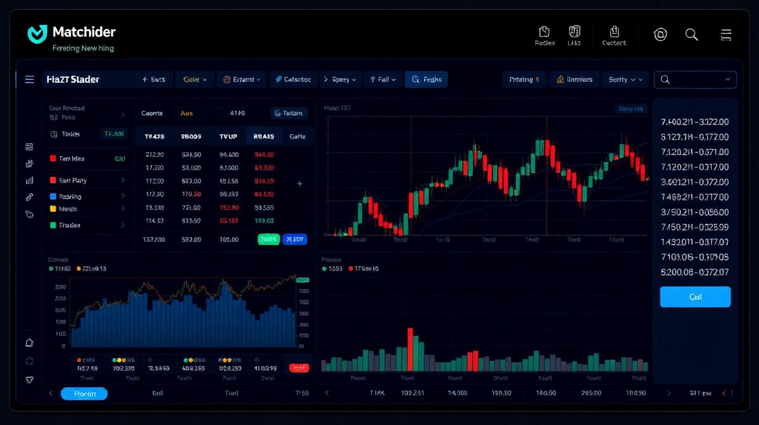Click the home icon in lower left sidebar
This screenshot has width=759, height=425.
(29, 343)
